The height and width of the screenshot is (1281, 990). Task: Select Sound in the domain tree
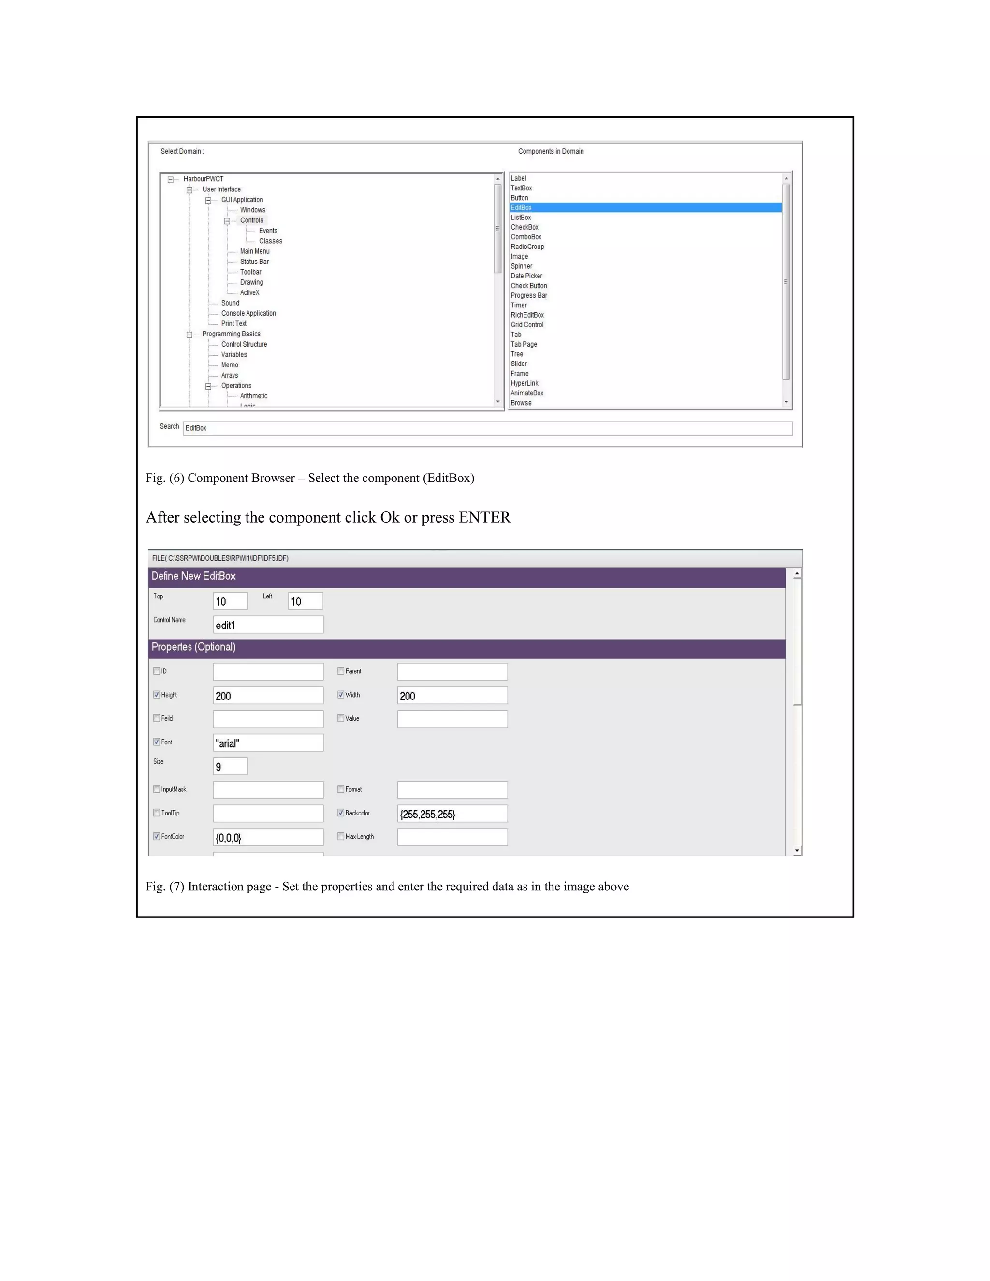click(x=230, y=303)
